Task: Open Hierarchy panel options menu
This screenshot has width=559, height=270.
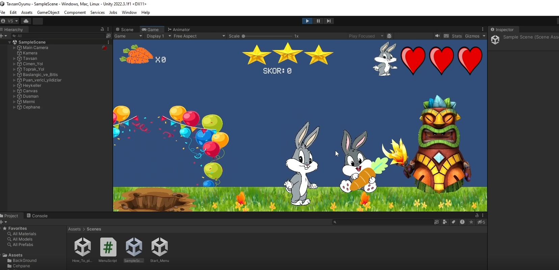Action: pos(108,29)
